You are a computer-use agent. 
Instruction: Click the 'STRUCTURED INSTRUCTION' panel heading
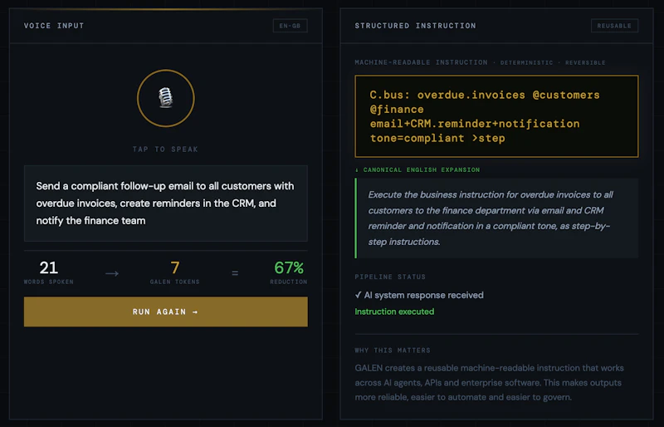click(x=416, y=26)
